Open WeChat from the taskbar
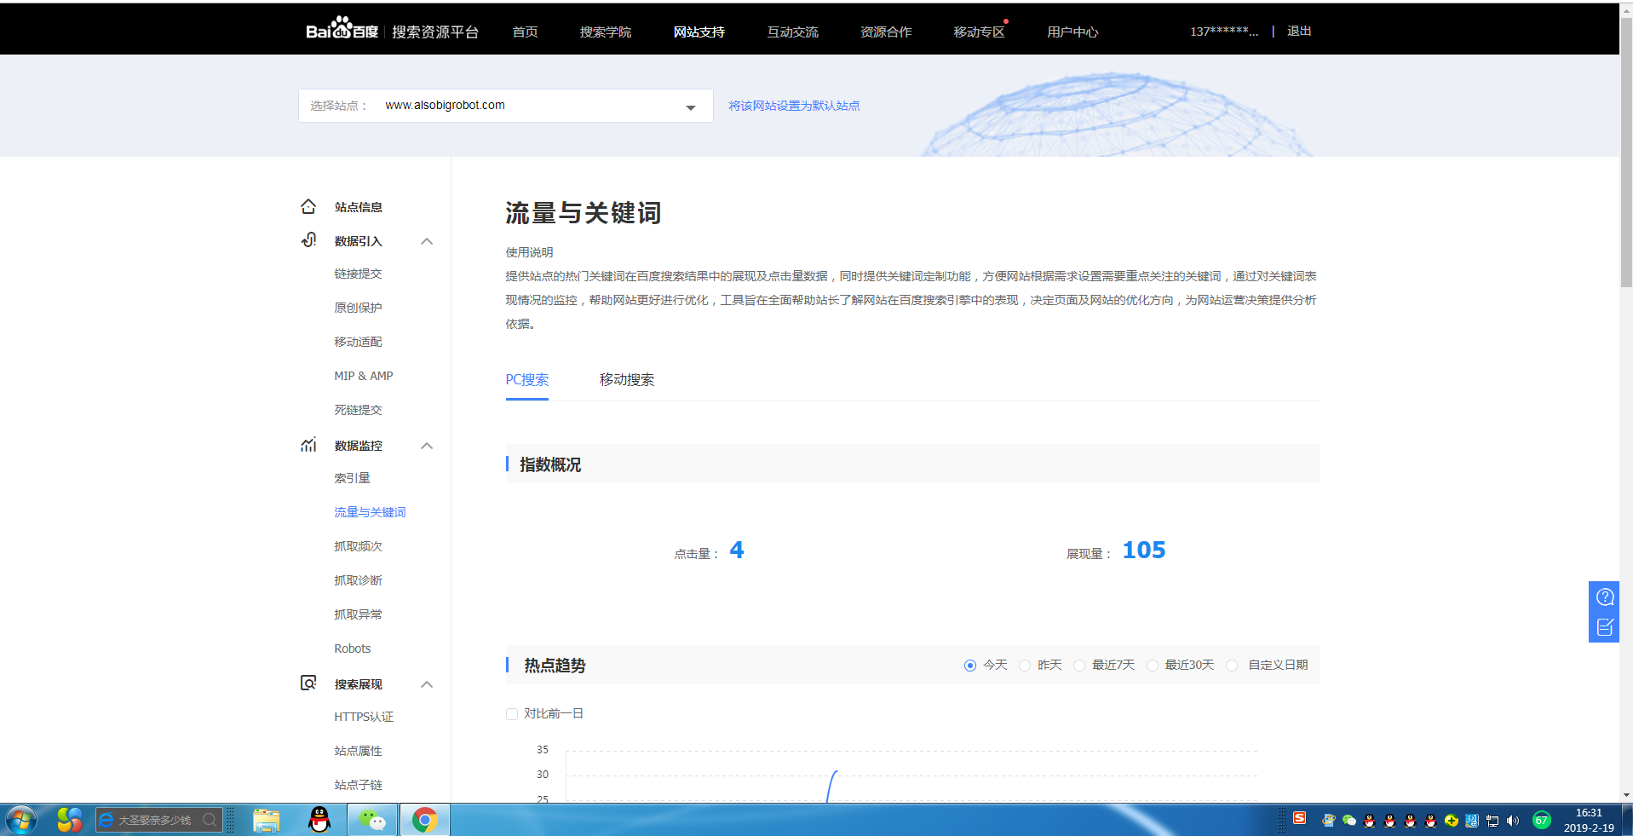Screen dimensions: 1633x836 [x=372, y=820]
